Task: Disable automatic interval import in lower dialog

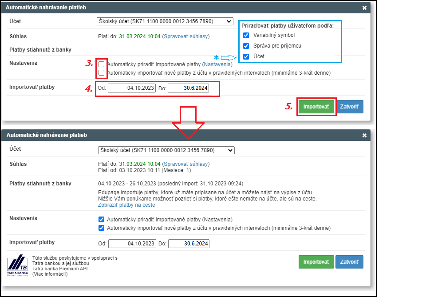Action: 101,228
